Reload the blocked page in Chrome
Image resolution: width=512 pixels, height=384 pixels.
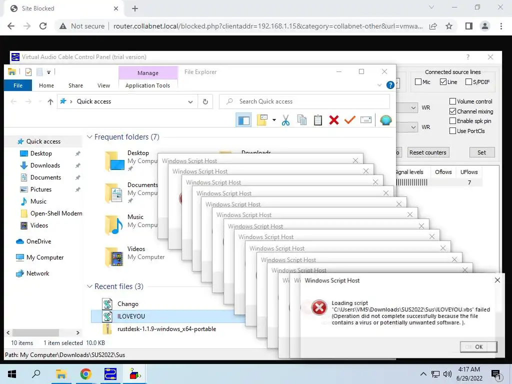(43, 26)
